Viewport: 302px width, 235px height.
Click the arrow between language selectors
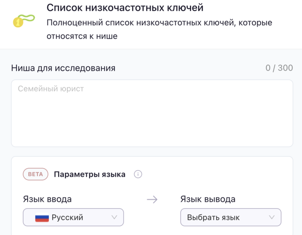pos(152,199)
